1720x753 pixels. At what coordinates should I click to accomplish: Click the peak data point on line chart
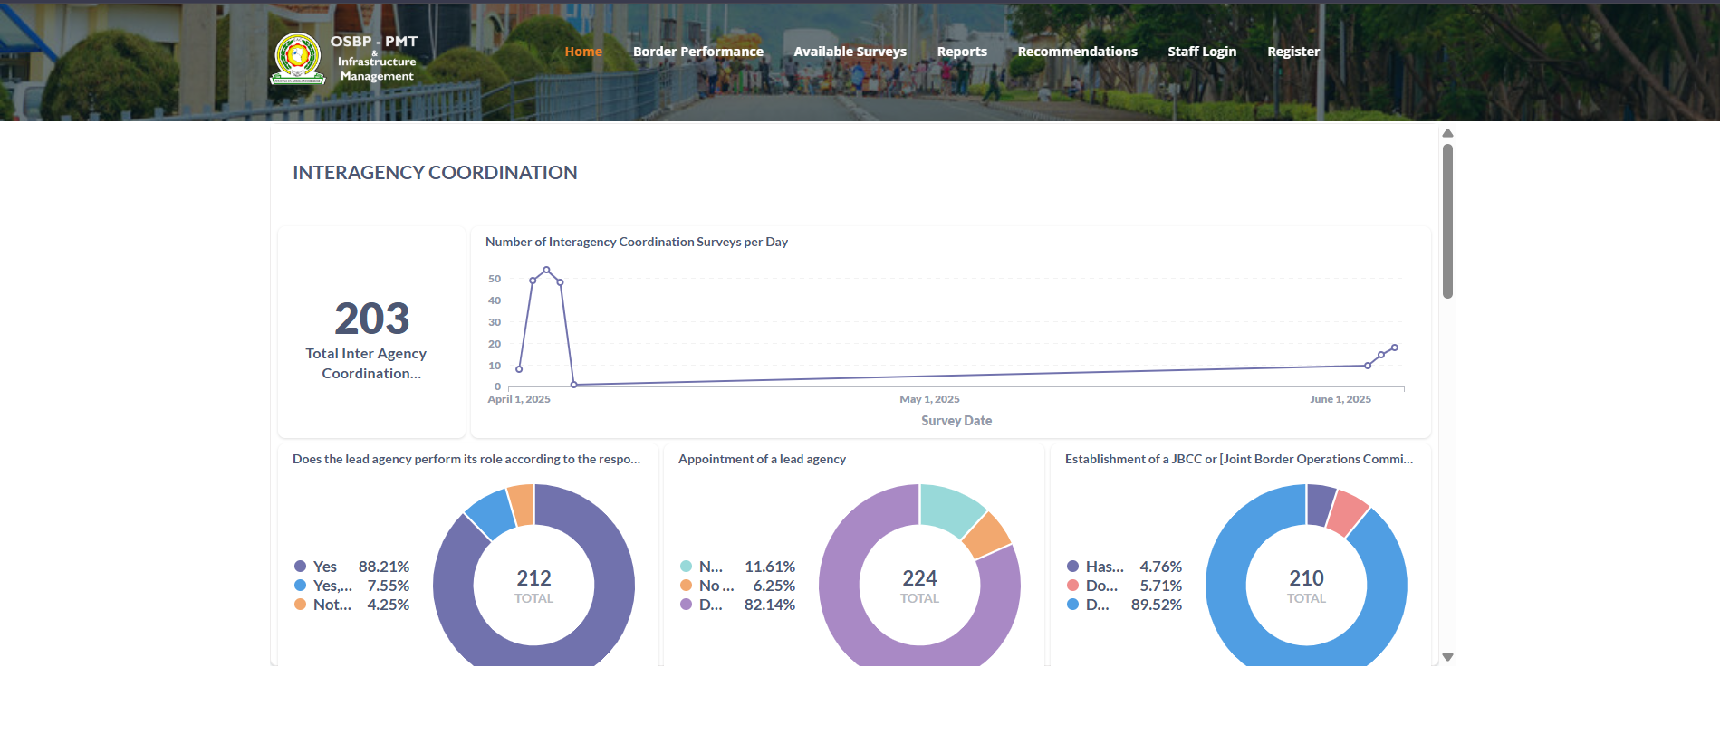546,270
